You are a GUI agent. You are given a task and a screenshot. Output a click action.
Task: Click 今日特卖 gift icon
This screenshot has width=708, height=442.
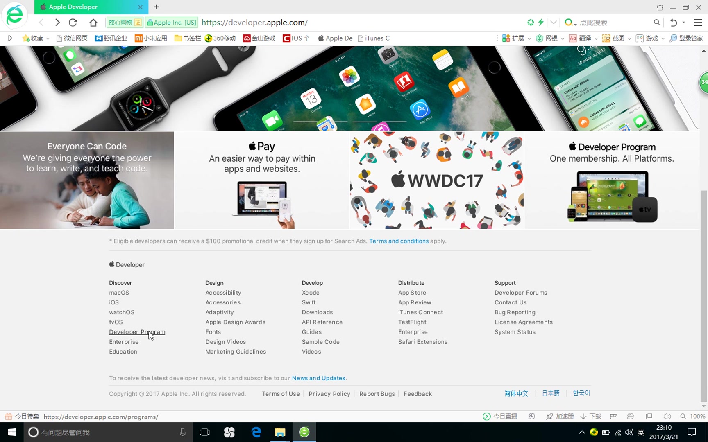pyautogui.click(x=8, y=416)
